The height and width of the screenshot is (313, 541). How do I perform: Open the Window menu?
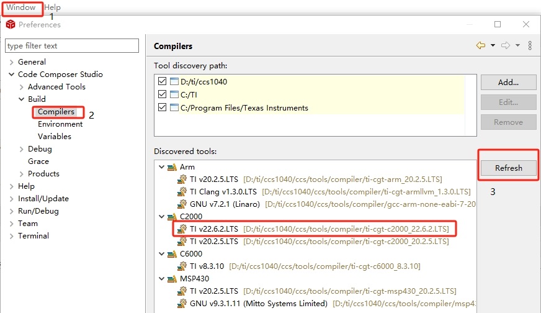tap(20, 7)
